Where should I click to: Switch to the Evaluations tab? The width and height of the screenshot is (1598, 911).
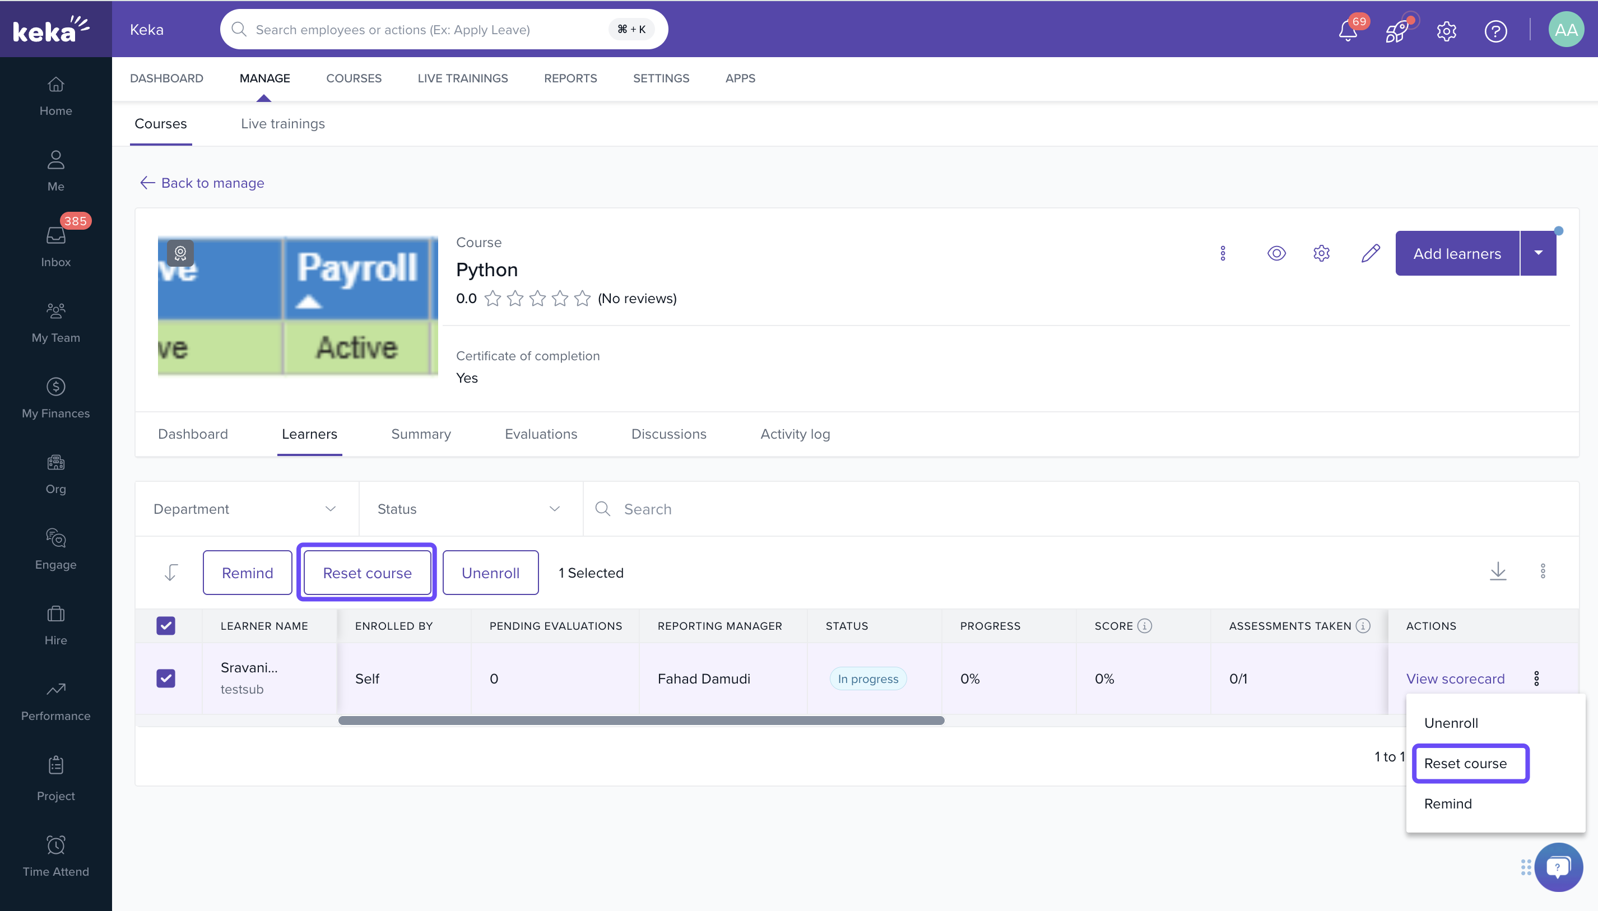541,434
